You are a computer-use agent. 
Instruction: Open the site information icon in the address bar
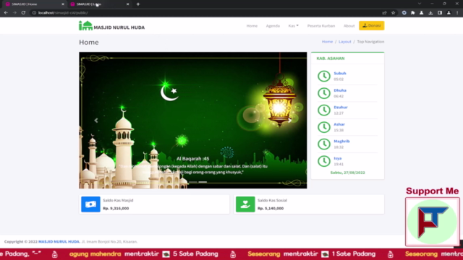[34, 13]
